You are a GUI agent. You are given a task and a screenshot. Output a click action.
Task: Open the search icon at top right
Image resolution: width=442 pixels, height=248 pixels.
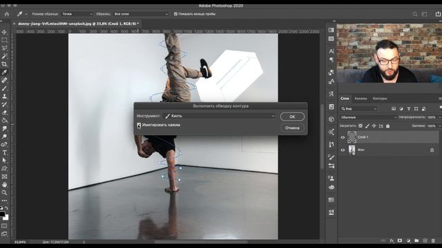coord(414,14)
